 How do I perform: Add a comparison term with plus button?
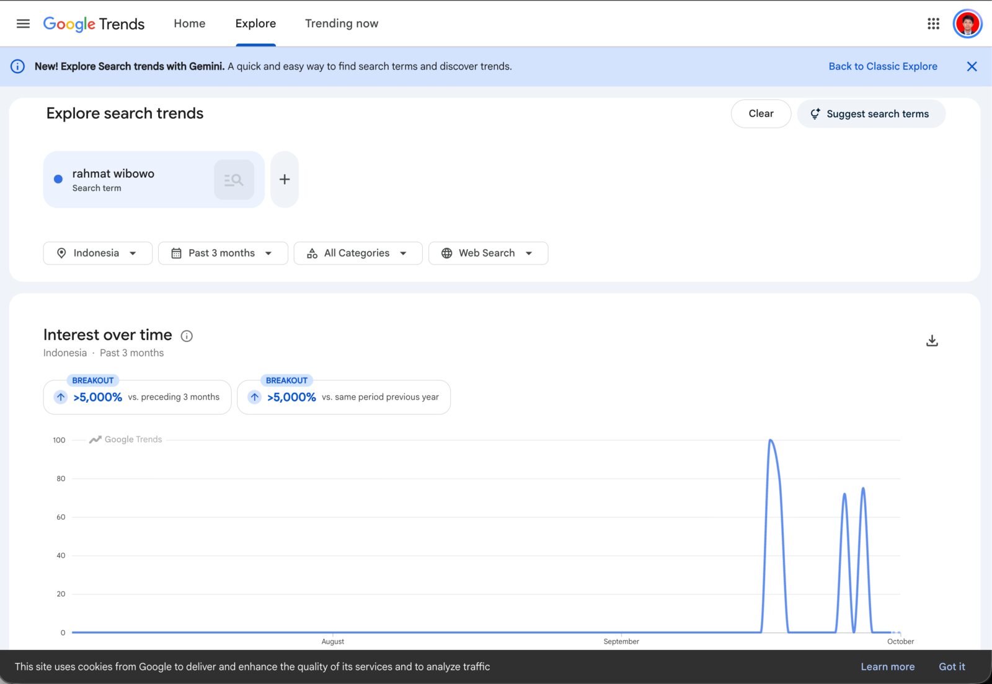point(285,179)
